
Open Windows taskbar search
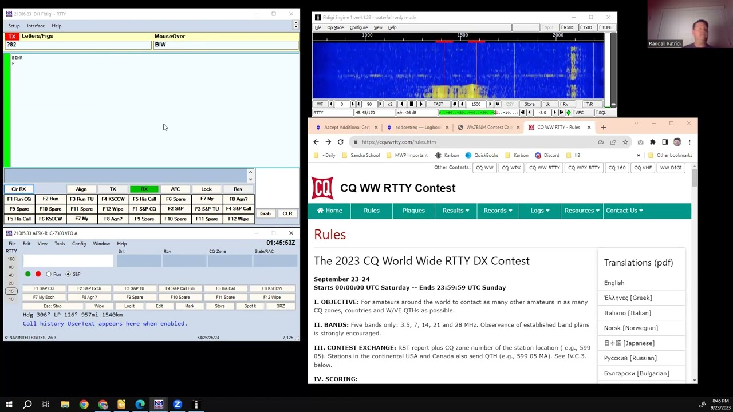27,405
